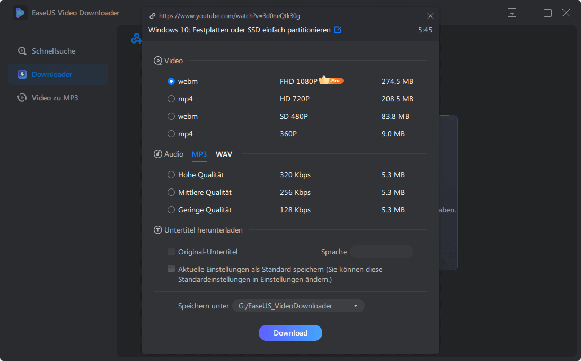Image resolution: width=581 pixels, height=361 pixels.
Task: Click the video duration 5:45
Action: tap(425, 30)
